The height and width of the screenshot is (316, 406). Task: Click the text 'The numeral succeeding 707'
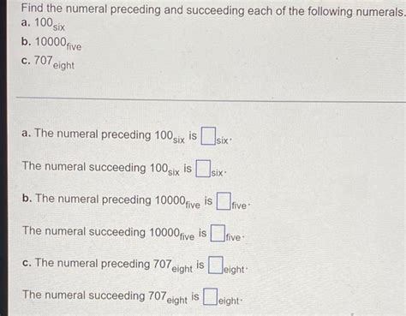point(94,295)
